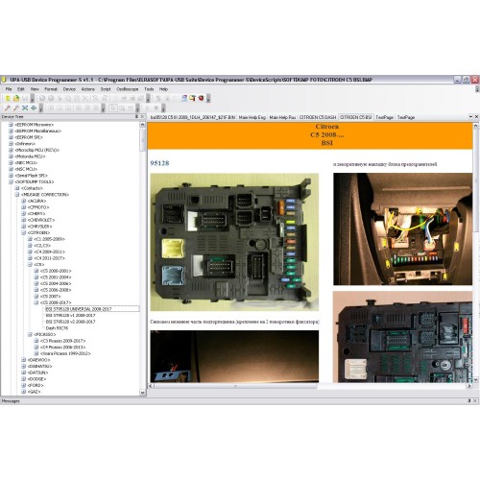Close the Messages panel

click(475, 400)
